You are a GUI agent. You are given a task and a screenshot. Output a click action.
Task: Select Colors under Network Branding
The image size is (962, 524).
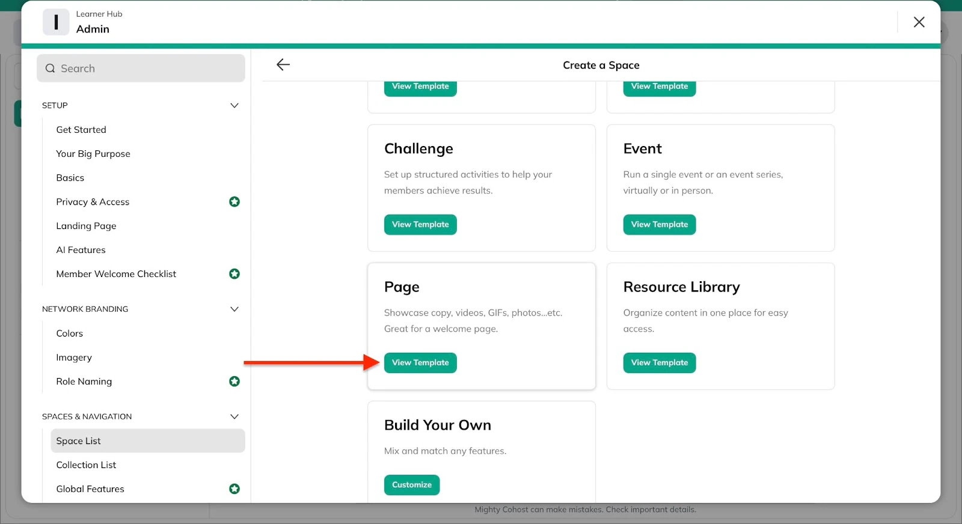click(x=70, y=334)
